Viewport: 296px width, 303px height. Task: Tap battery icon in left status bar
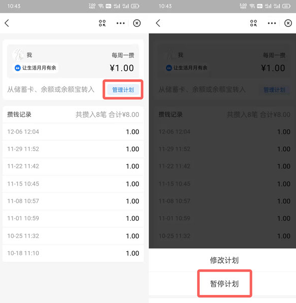click(x=135, y=6)
